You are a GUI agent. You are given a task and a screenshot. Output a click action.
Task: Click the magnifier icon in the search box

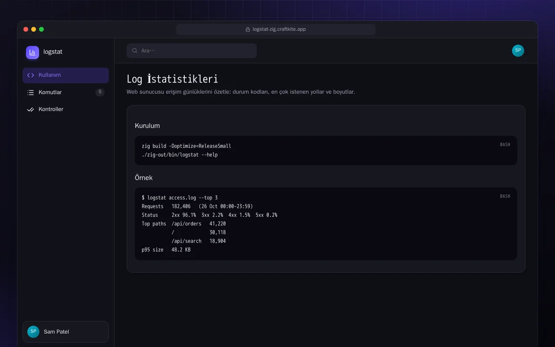point(135,51)
